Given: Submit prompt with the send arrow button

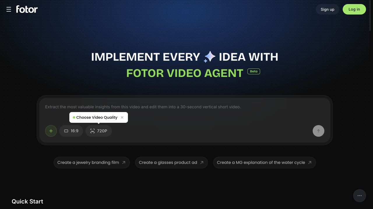Looking at the screenshot, I should pyautogui.click(x=319, y=131).
